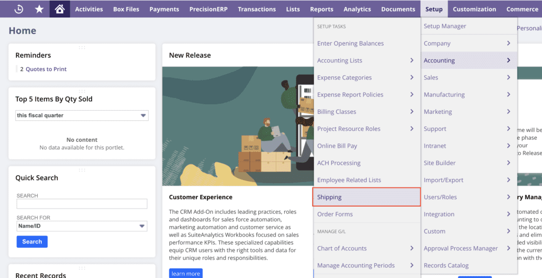Open the shortcuts star icon
This screenshot has height=278, width=542.
pyautogui.click(x=39, y=9)
